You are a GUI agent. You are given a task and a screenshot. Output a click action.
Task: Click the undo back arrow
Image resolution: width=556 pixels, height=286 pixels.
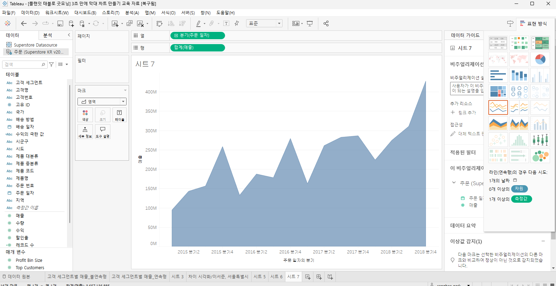24,23
